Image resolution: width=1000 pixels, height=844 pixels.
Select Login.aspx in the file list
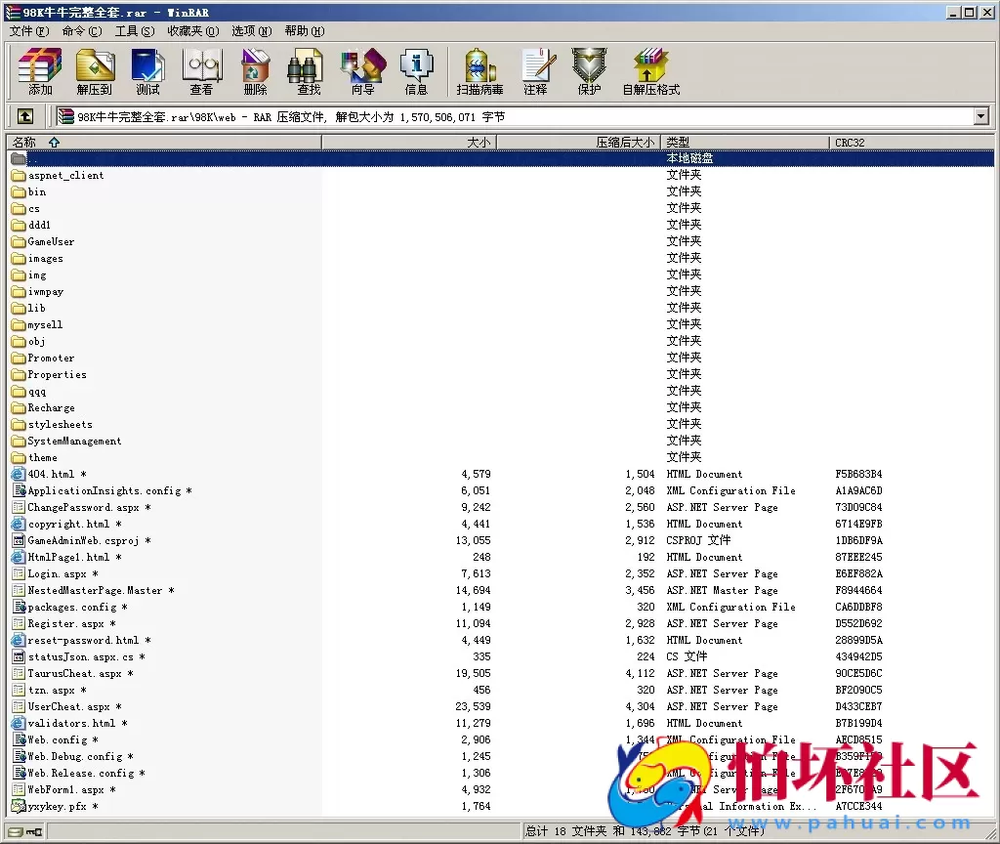(x=57, y=574)
